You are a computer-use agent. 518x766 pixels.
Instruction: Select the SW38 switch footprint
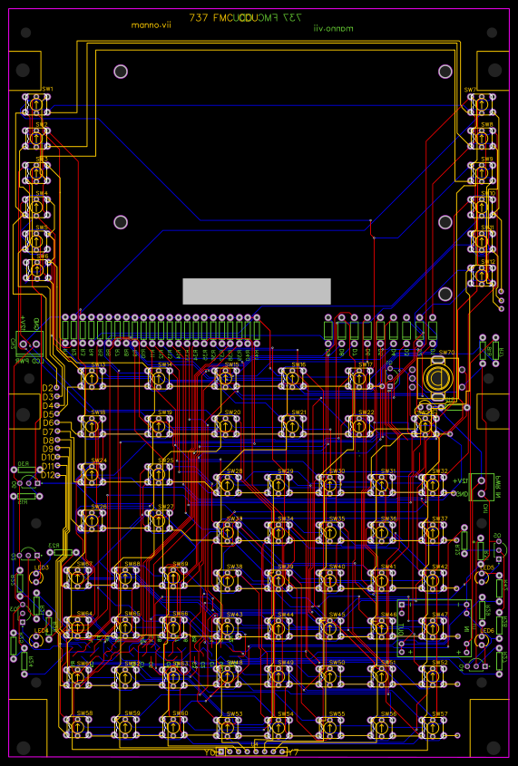coord(227,580)
